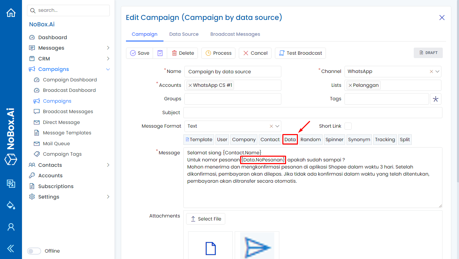The width and height of the screenshot is (459, 259).
Task: Click the home icon in left rail
Action: pyautogui.click(x=11, y=13)
